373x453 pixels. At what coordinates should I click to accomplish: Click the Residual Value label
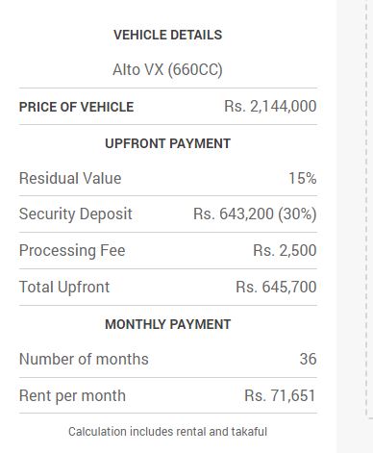[70, 178]
